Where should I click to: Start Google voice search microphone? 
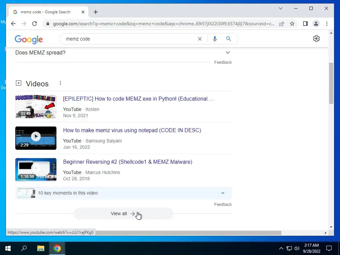[215, 39]
